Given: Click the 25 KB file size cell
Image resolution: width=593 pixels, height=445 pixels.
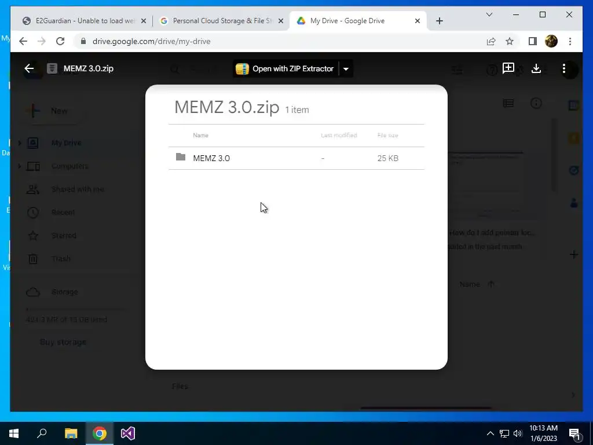Looking at the screenshot, I should [x=387, y=158].
